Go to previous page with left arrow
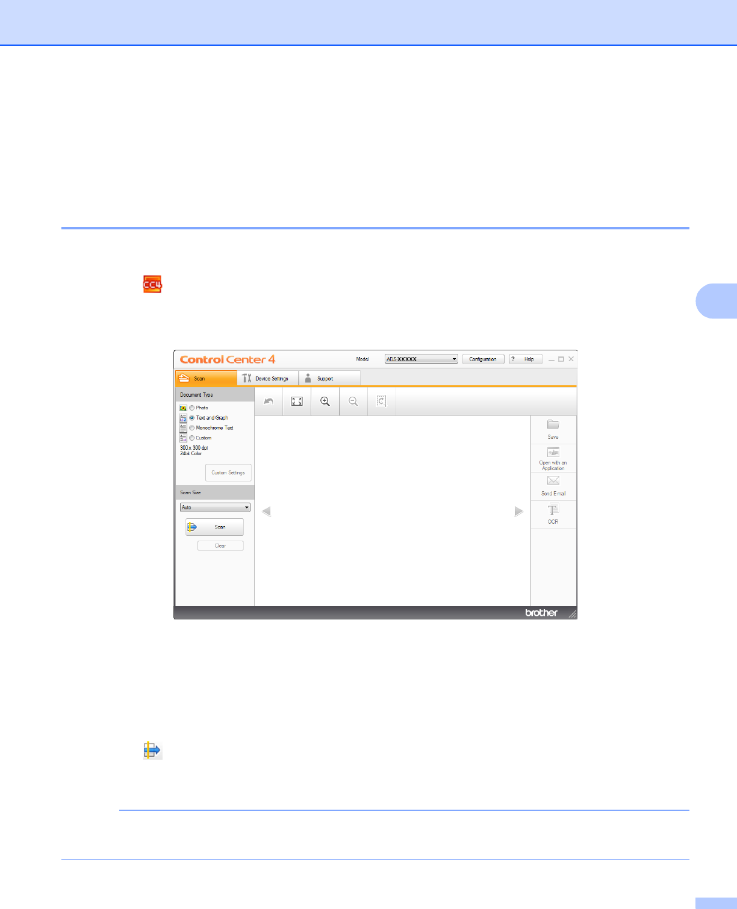The width and height of the screenshot is (737, 909). tap(266, 511)
